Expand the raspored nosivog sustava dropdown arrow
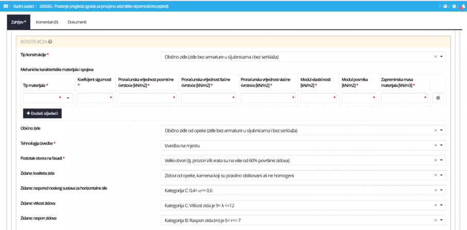The width and height of the screenshot is (467, 230). tap(441, 190)
